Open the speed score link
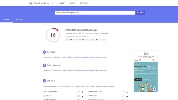Viewport: 178px width, 100px height. click(x=72, y=34)
